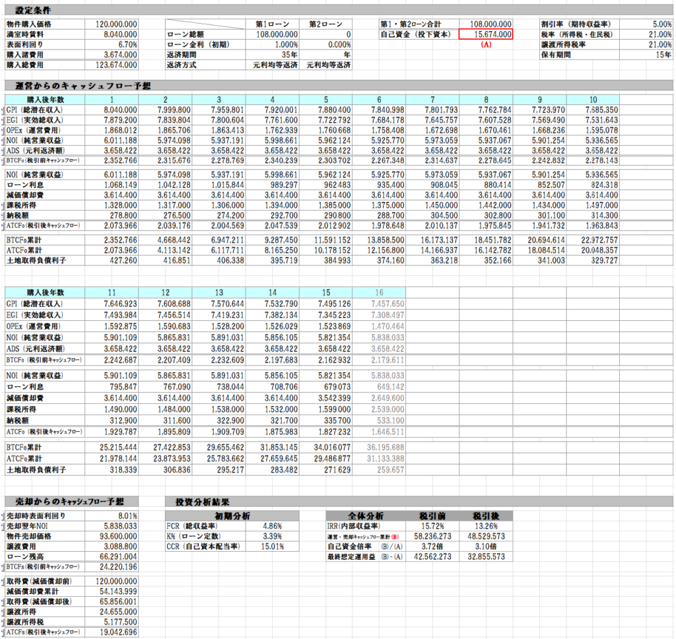Click the 売却時表面利回り 8.01% cell
Viewport: 676px width, 639px height.
[x=112, y=516]
